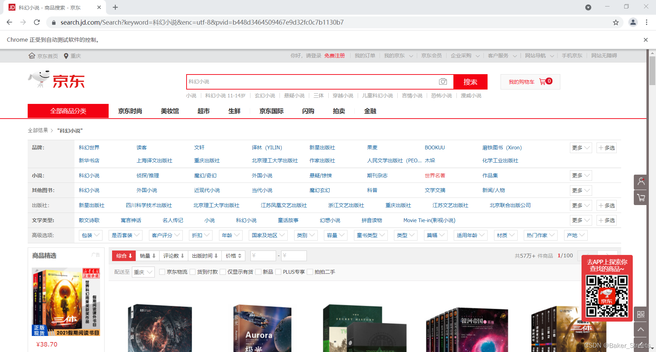The width and height of the screenshot is (656, 352).
Task: Open the 折扣 dropdown
Action: pos(201,235)
